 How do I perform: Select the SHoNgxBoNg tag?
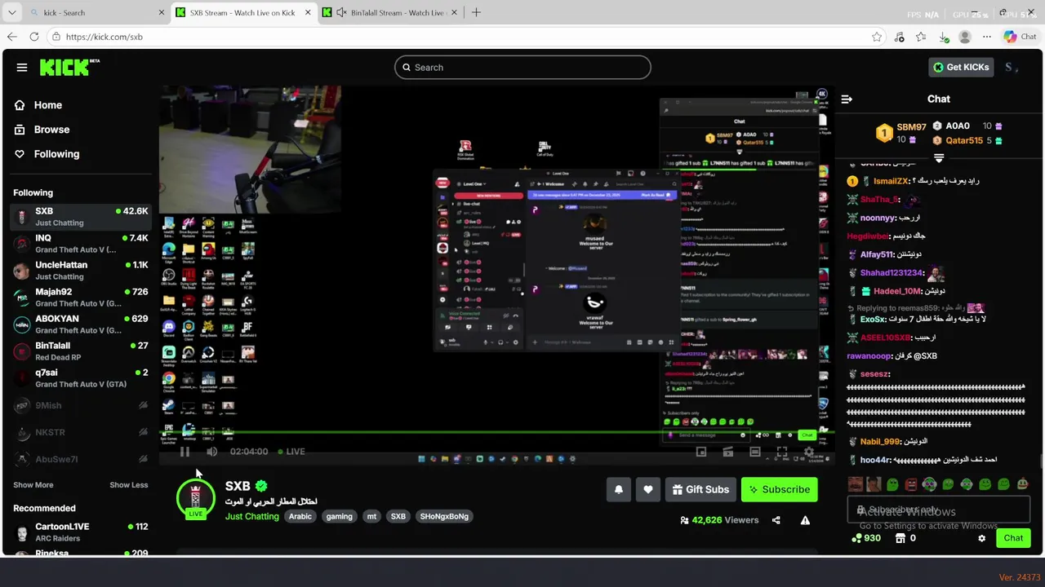[x=444, y=516]
